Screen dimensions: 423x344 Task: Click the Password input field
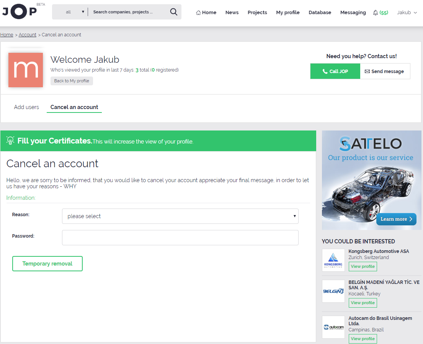(x=180, y=238)
